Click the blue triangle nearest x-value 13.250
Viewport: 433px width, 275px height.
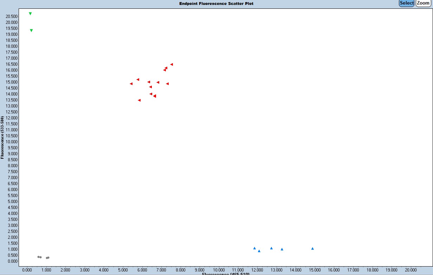coord(282,249)
